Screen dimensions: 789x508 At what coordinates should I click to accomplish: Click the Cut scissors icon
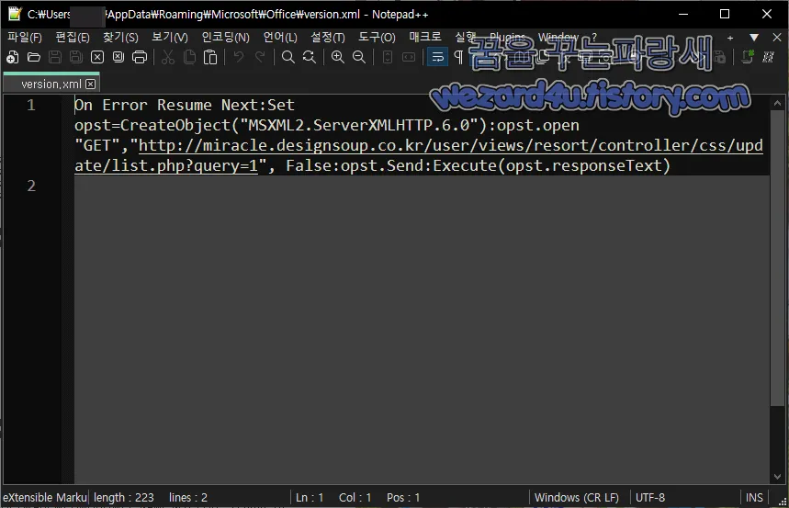168,57
